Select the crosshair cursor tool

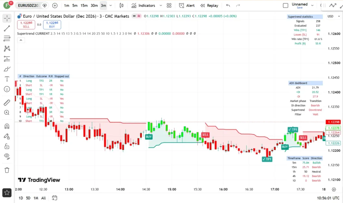(7, 18)
